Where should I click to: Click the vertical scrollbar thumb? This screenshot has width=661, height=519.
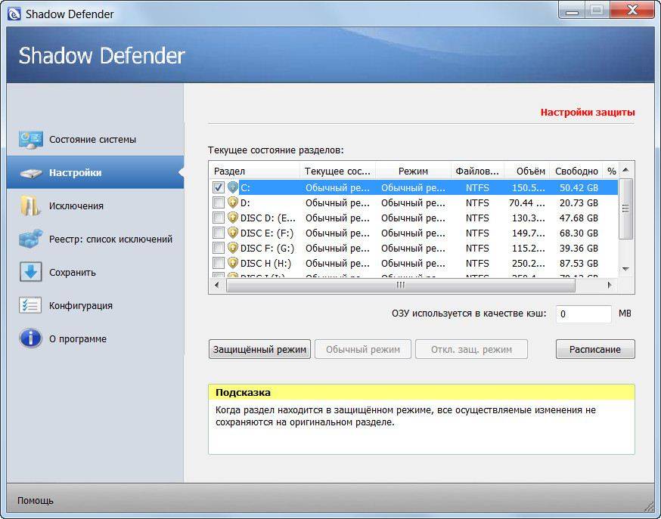coord(625,209)
